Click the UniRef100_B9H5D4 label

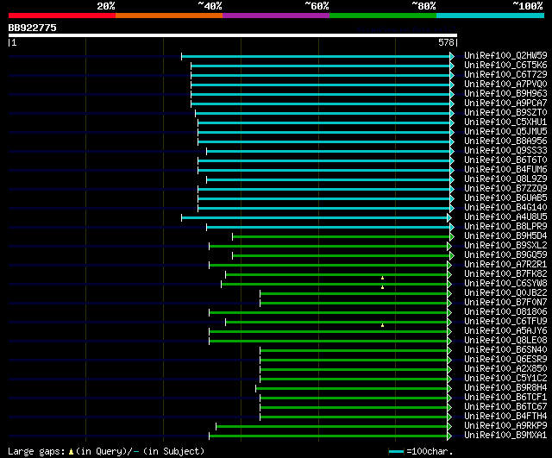click(x=505, y=236)
